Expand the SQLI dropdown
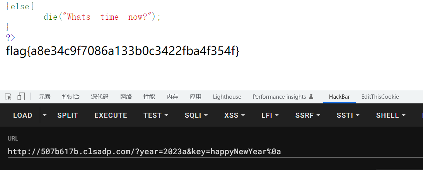Screen dimensions: 423x170 tap(196, 115)
